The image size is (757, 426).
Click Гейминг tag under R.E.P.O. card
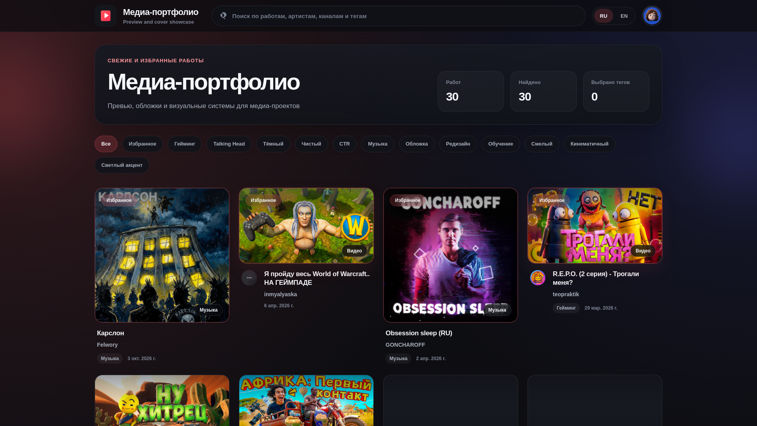click(x=566, y=308)
